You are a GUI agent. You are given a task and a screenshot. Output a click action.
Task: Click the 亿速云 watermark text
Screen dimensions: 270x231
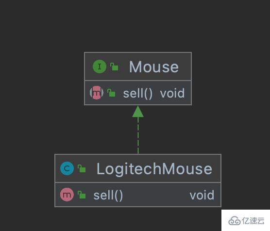pyautogui.click(x=253, y=221)
